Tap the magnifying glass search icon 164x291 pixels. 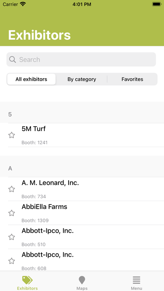click(x=13, y=59)
